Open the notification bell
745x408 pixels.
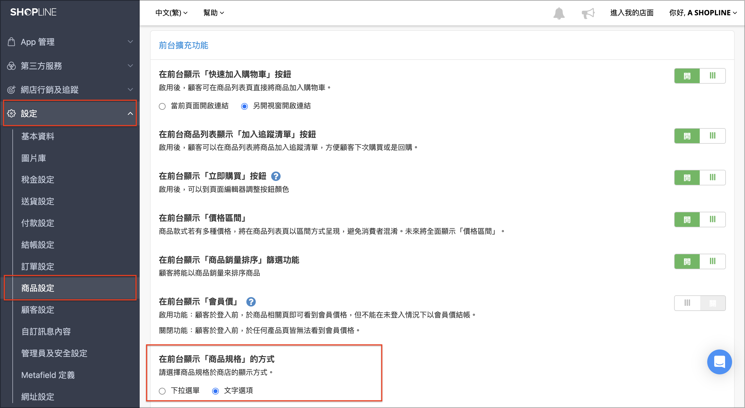click(559, 13)
